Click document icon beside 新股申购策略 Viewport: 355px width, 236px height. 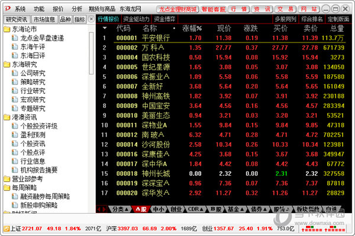(15, 205)
